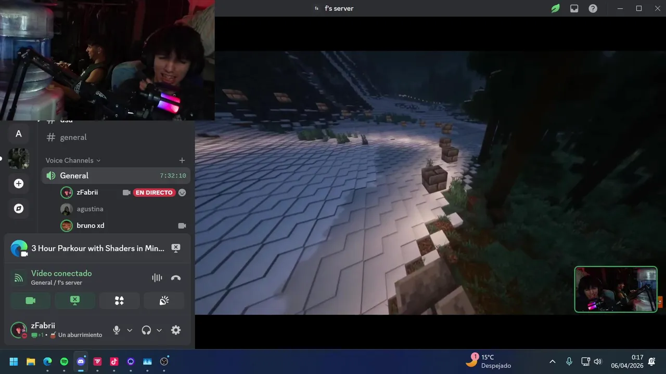The width and height of the screenshot is (666, 374).
Task: Click the Un aburrimiento custom status
Action: coord(76,335)
